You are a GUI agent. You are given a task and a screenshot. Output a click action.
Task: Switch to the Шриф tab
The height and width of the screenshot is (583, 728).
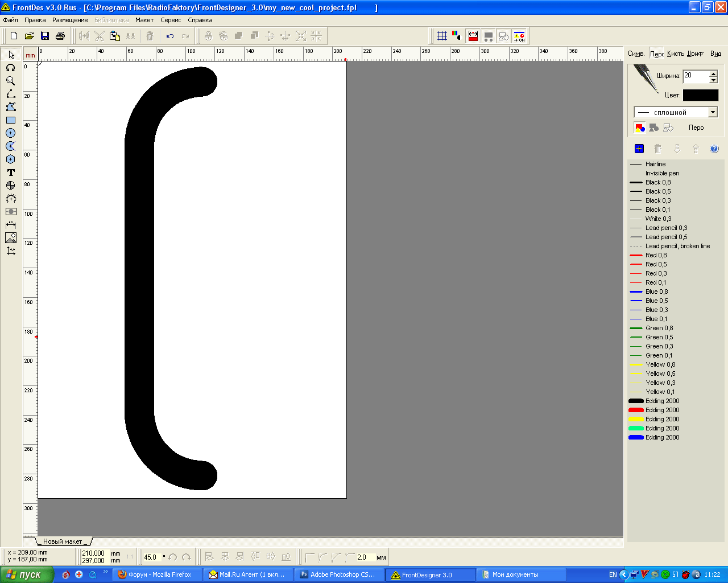[695, 54]
